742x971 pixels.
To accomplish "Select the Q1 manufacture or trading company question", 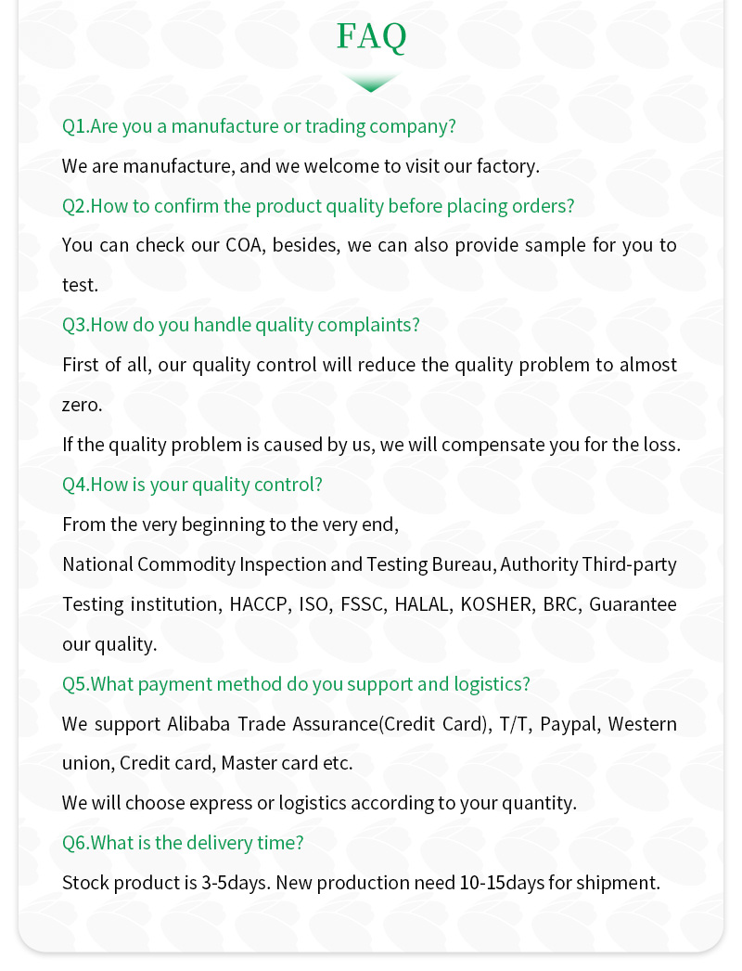I will pyautogui.click(x=259, y=126).
